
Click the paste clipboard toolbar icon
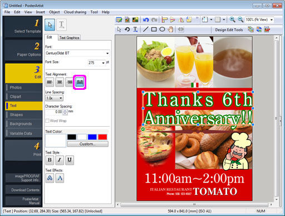coord(127,20)
